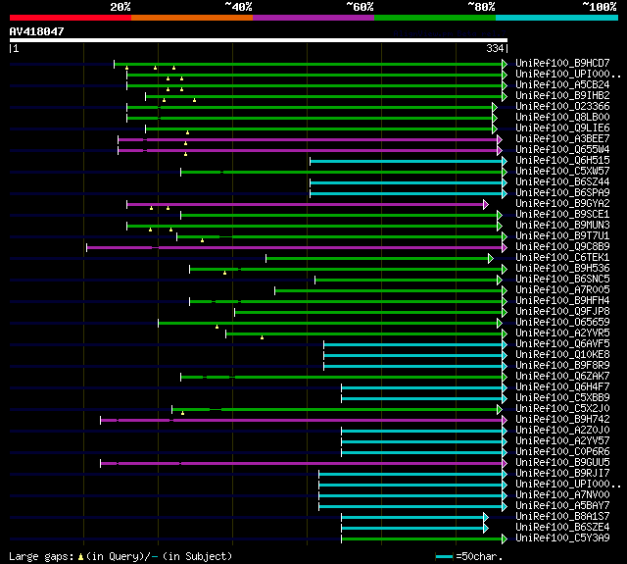The image size is (627, 564).
Task: Click UniRef100_B6SNC5 label
Action: (562, 280)
